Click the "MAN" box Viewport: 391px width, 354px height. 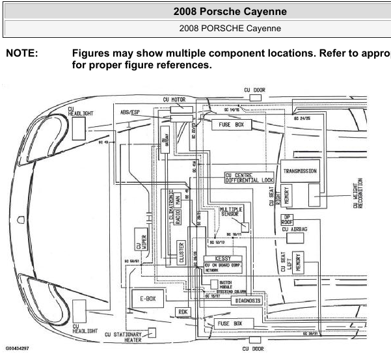pos(178,200)
